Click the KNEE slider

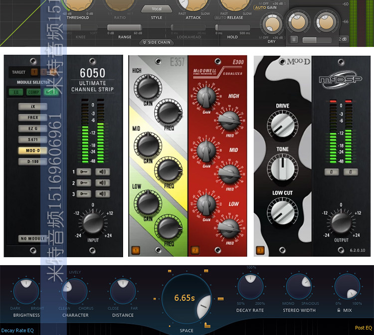point(79,27)
